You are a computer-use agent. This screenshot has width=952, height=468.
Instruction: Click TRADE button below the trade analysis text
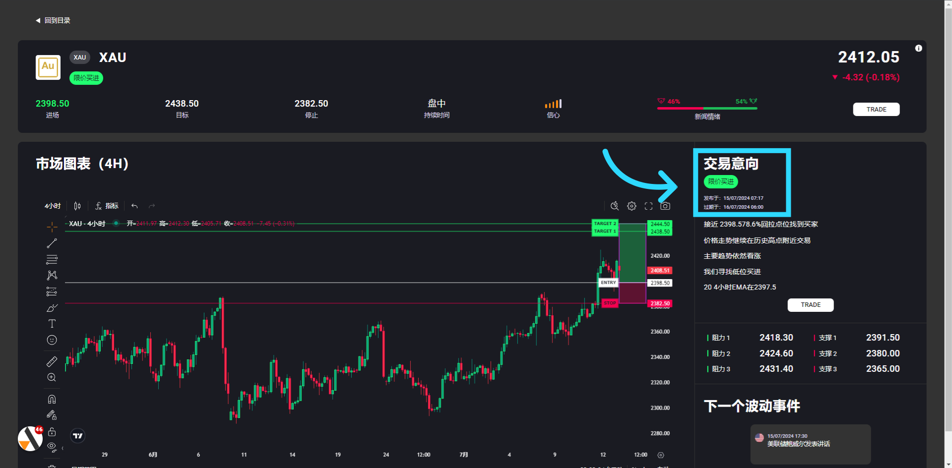coord(810,305)
